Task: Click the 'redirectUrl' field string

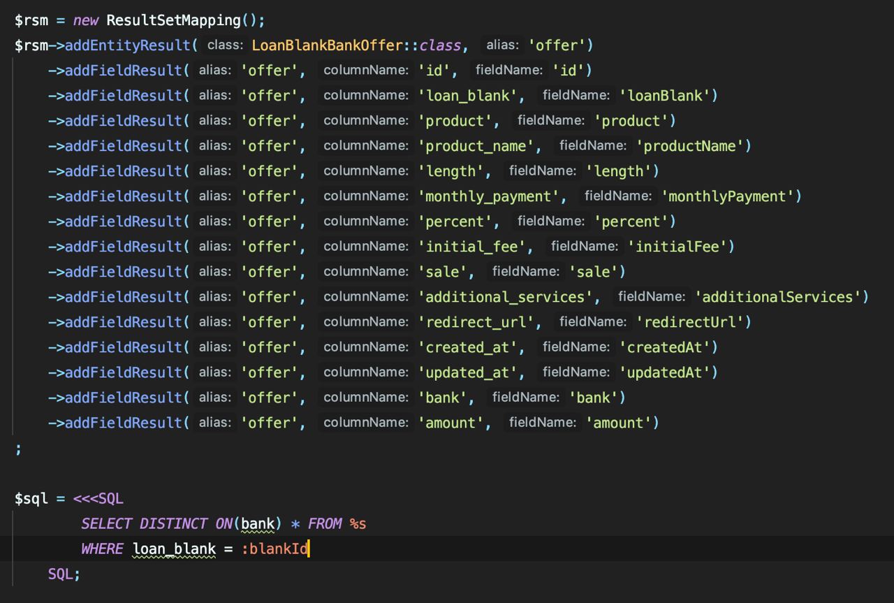Action: 690,322
